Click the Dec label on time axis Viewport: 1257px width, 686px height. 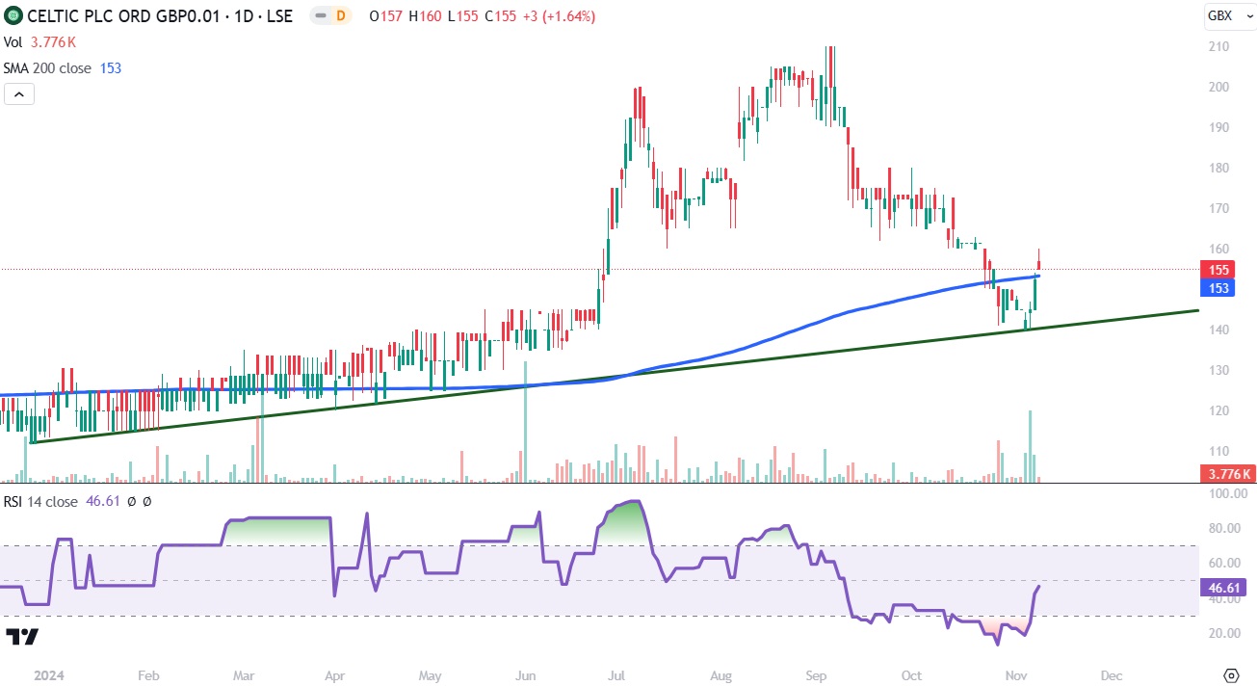[x=1111, y=674]
